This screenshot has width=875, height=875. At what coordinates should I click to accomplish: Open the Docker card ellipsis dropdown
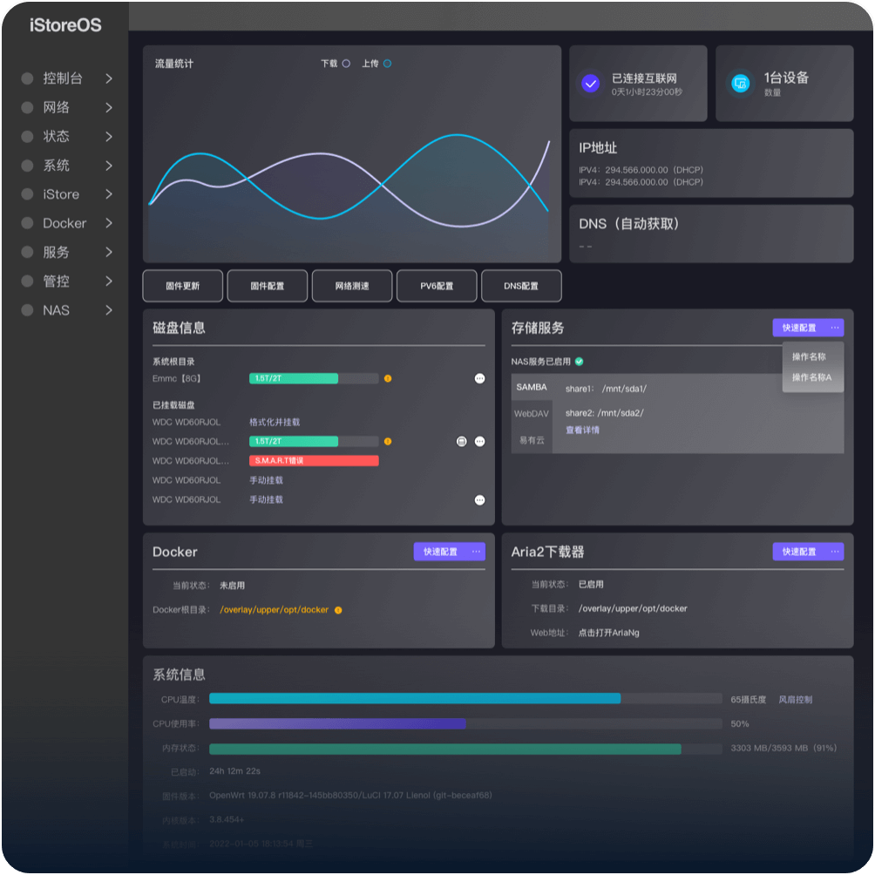coord(476,552)
